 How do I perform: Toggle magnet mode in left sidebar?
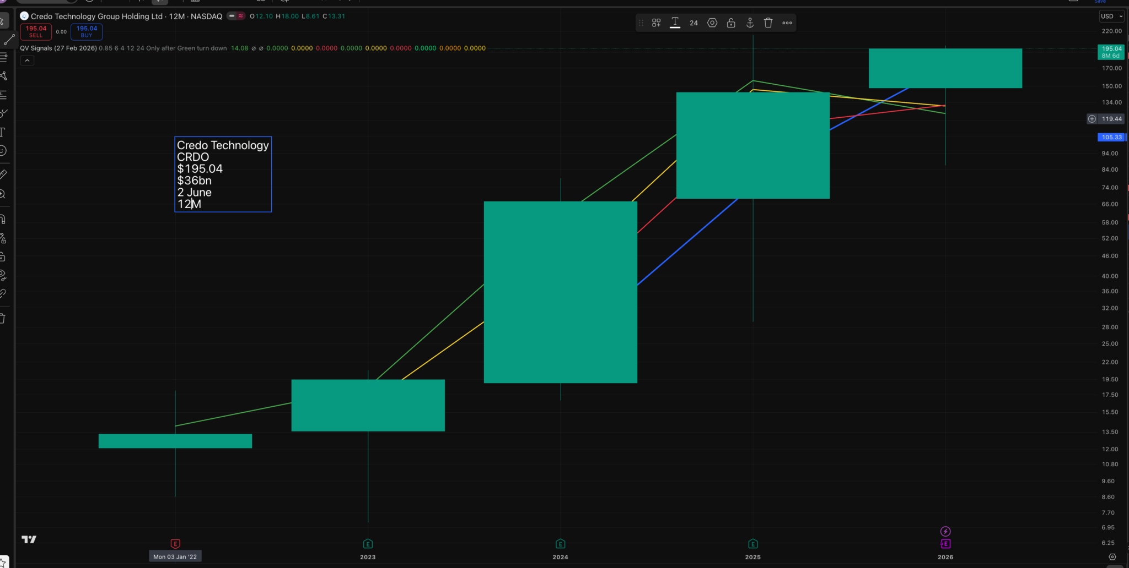[3, 219]
